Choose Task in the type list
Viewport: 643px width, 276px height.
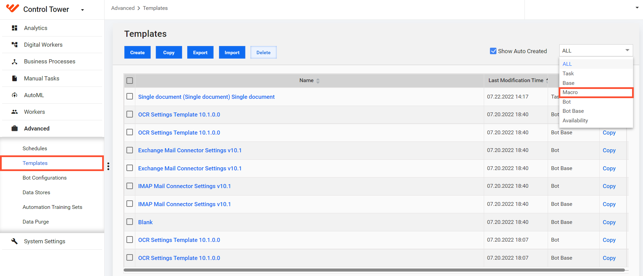[596, 74]
